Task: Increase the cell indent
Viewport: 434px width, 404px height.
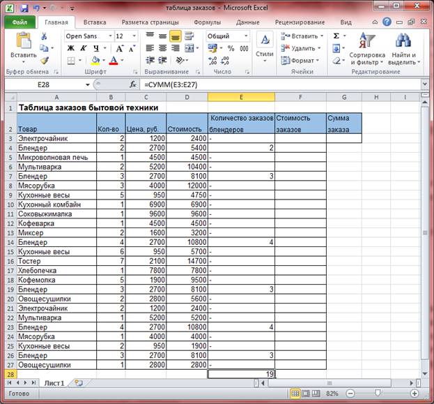Action: coord(162,60)
